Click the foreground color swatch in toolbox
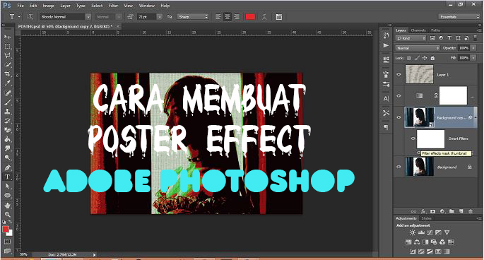The image size is (484, 260). (6, 229)
